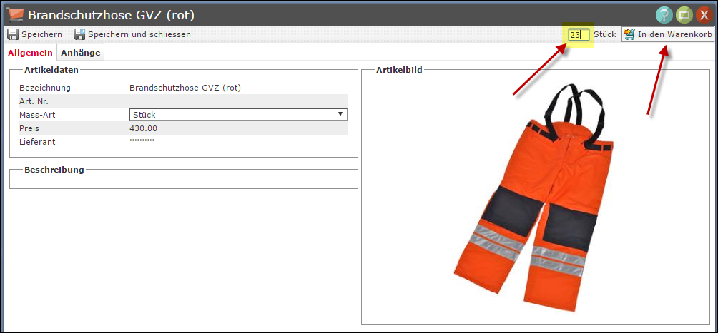Click window title Brandschutzhose GVZ (rot)
Image resolution: width=718 pixels, height=333 pixels.
112,15
